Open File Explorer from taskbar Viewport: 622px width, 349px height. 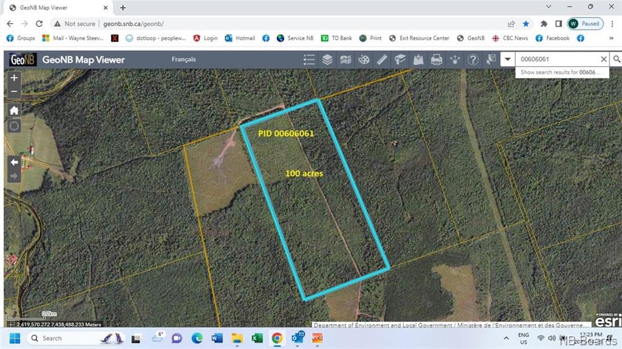coord(238,338)
